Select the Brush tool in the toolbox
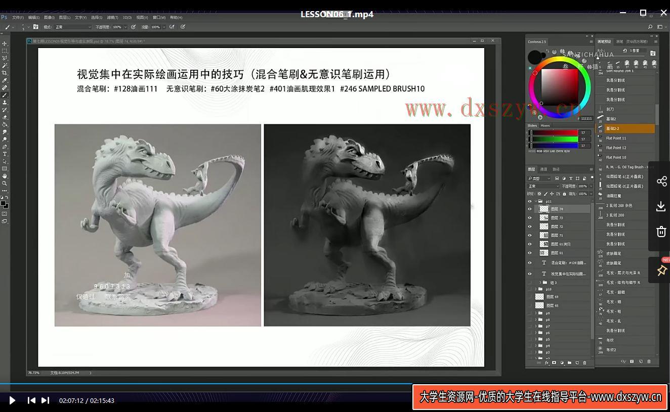Screen dimensions: 670x412 pyautogui.click(x=5, y=95)
